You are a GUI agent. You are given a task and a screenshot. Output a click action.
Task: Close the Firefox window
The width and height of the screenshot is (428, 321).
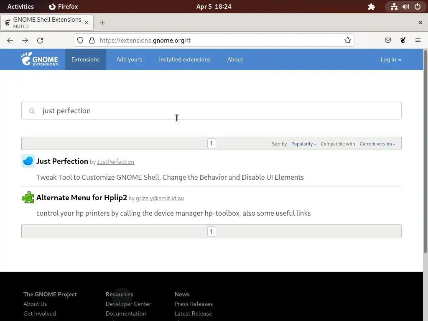click(420, 23)
